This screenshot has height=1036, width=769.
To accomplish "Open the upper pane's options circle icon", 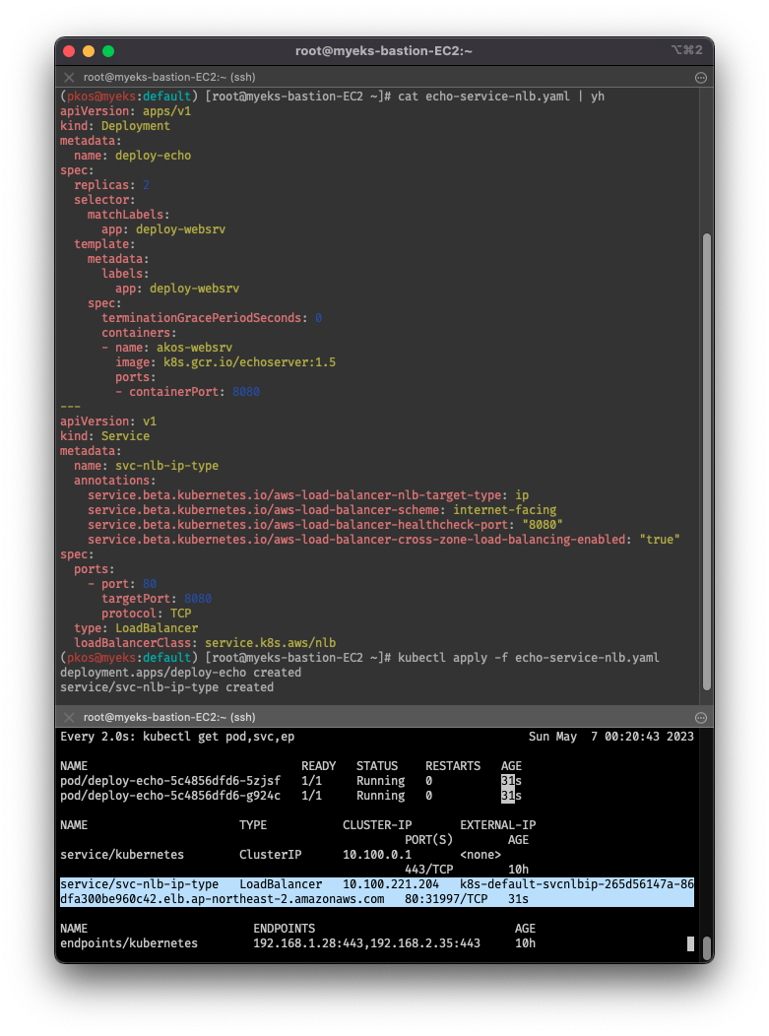I will point(701,77).
